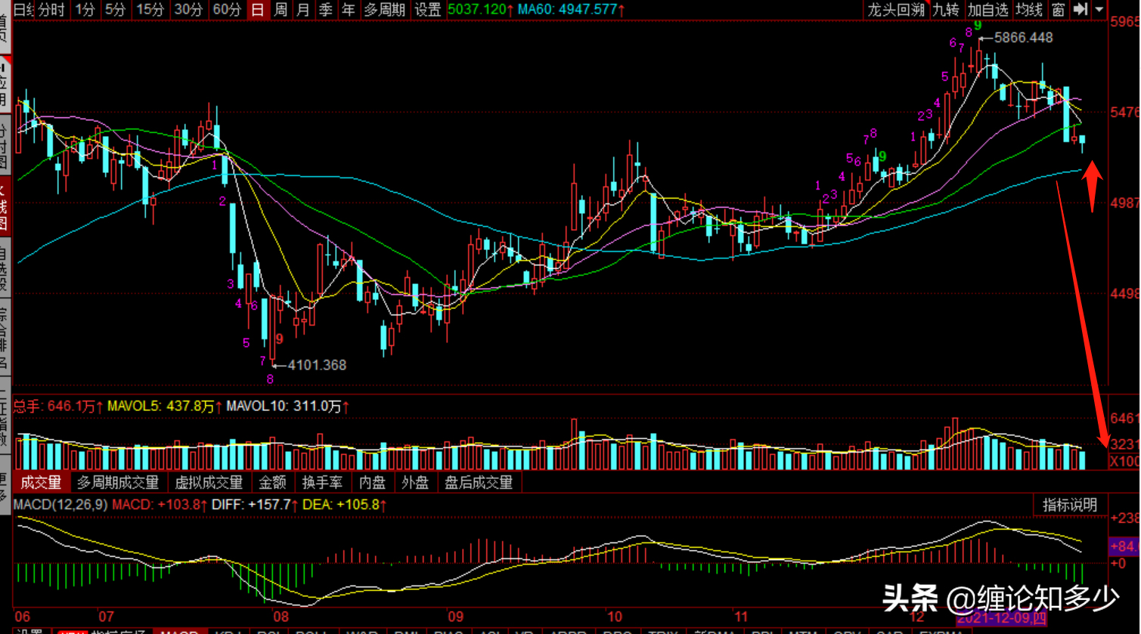
Task: Click 加自选 to add to watchlist
Action: click(988, 10)
